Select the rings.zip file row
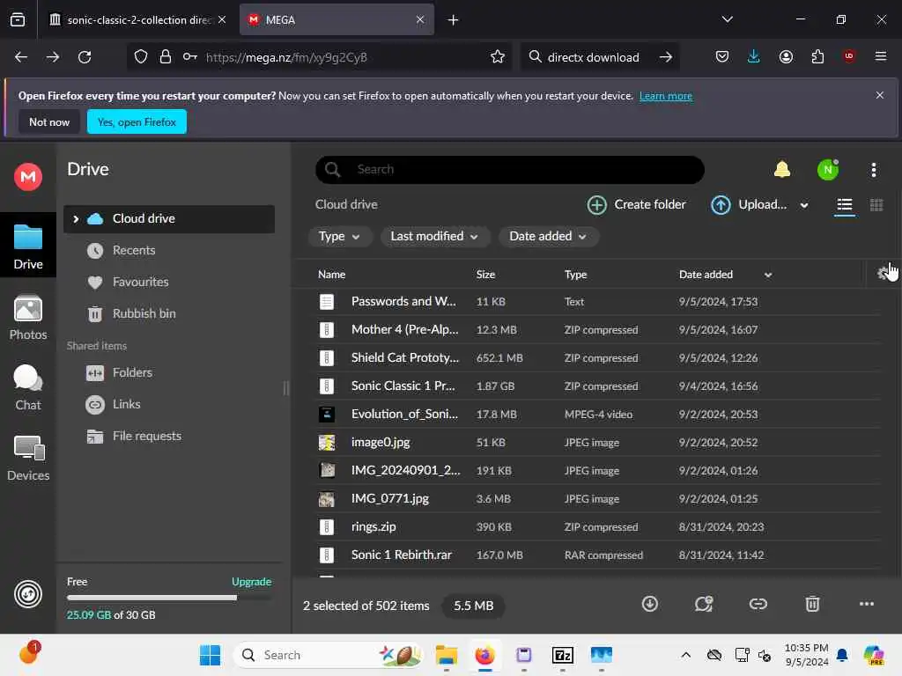The width and height of the screenshot is (902, 676). pyautogui.click(x=588, y=527)
